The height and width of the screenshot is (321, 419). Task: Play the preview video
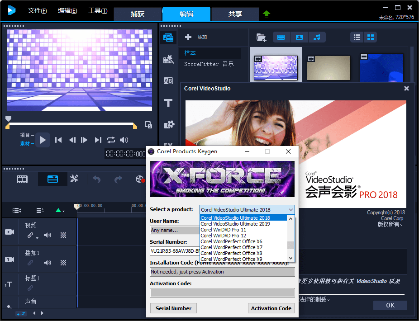click(x=43, y=140)
